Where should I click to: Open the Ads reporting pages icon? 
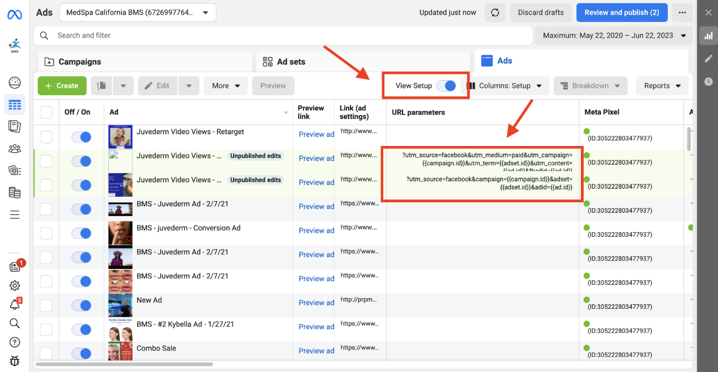coord(15,126)
